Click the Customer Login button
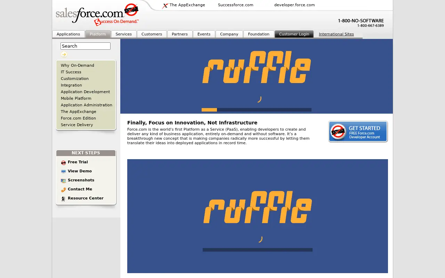The image size is (445, 278). click(294, 34)
